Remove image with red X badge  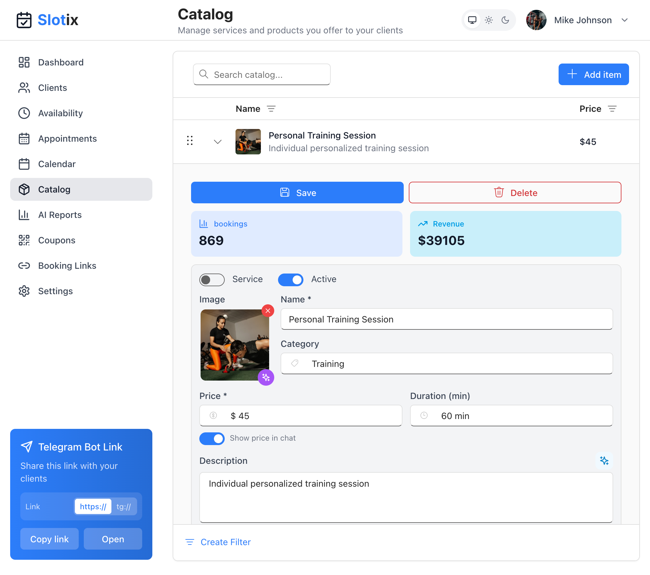click(x=268, y=310)
